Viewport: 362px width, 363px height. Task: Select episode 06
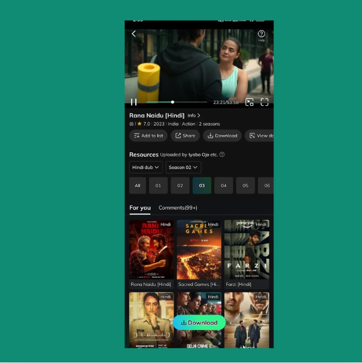pos(266,186)
